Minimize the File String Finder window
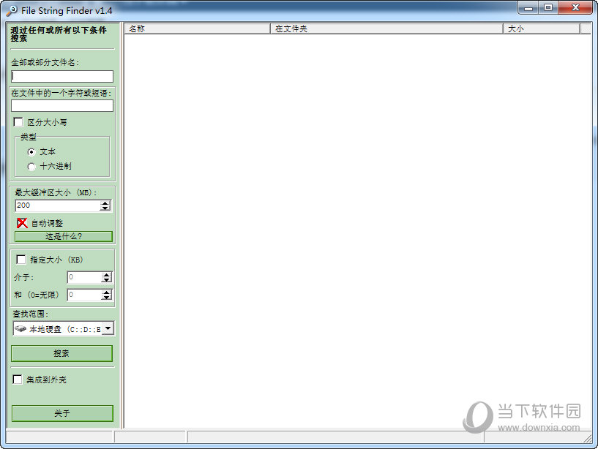Screen dimensions: 598x449 pos(528,7)
